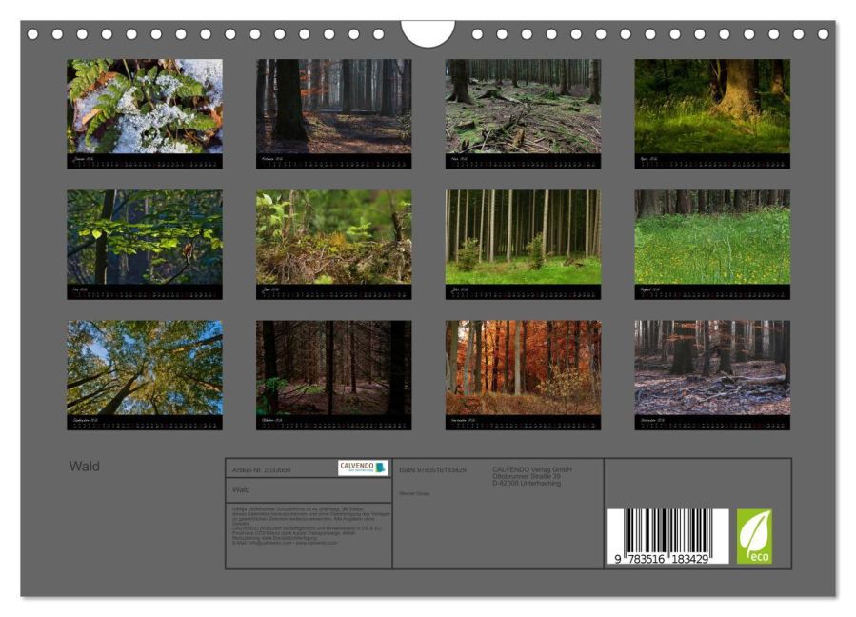Open the May green leaves branch photo
The image size is (856, 617).
pos(145,237)
